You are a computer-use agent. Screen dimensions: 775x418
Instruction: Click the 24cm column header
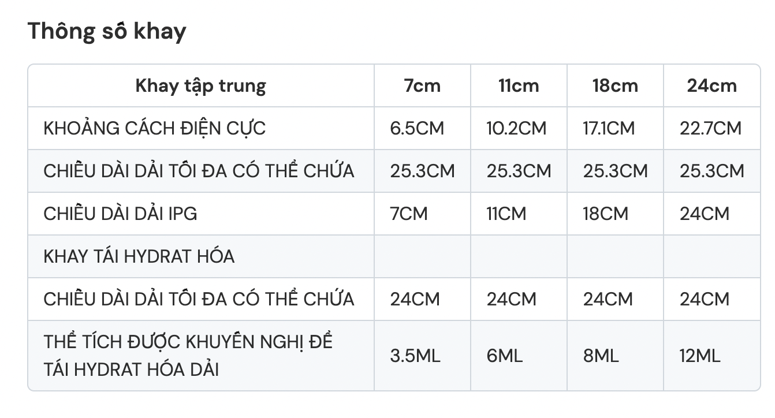click(x=711, y=86)
